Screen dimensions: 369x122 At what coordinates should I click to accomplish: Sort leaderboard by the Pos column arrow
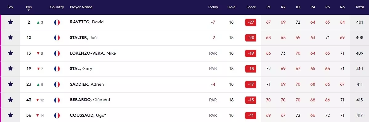[29, 10]
